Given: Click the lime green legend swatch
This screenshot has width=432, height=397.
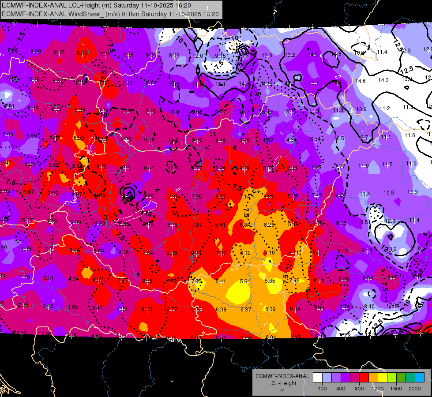Looking at the screenshot, I should click(x=392, y=377).
